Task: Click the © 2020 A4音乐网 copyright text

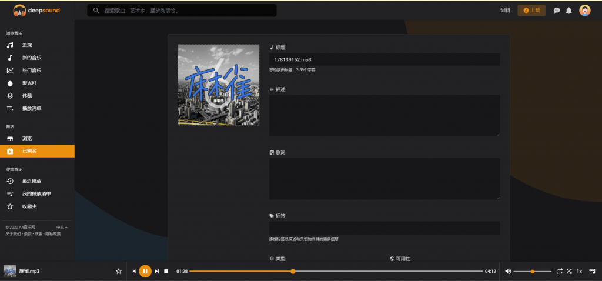Action: click(21, 227)
